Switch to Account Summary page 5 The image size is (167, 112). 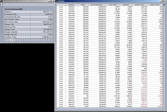26,40
